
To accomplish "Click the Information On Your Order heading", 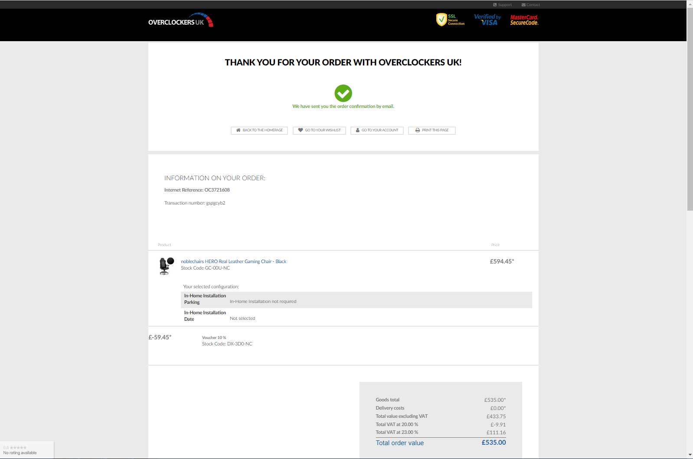I will (x=215, y=178).
